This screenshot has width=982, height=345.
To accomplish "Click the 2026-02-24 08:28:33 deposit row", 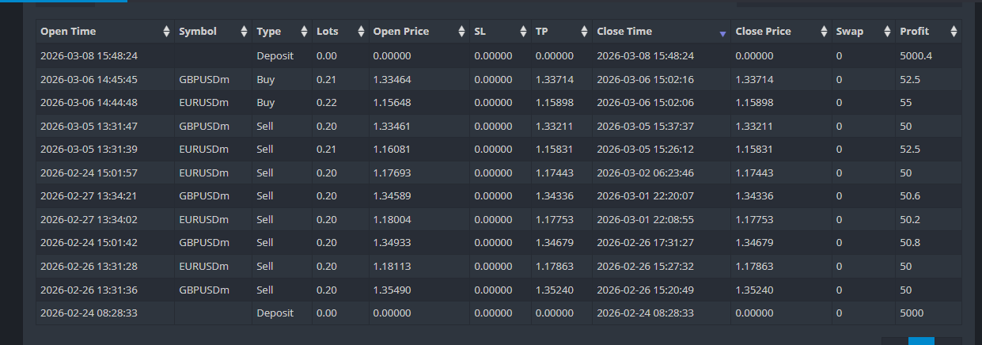I will pos(499,313).
